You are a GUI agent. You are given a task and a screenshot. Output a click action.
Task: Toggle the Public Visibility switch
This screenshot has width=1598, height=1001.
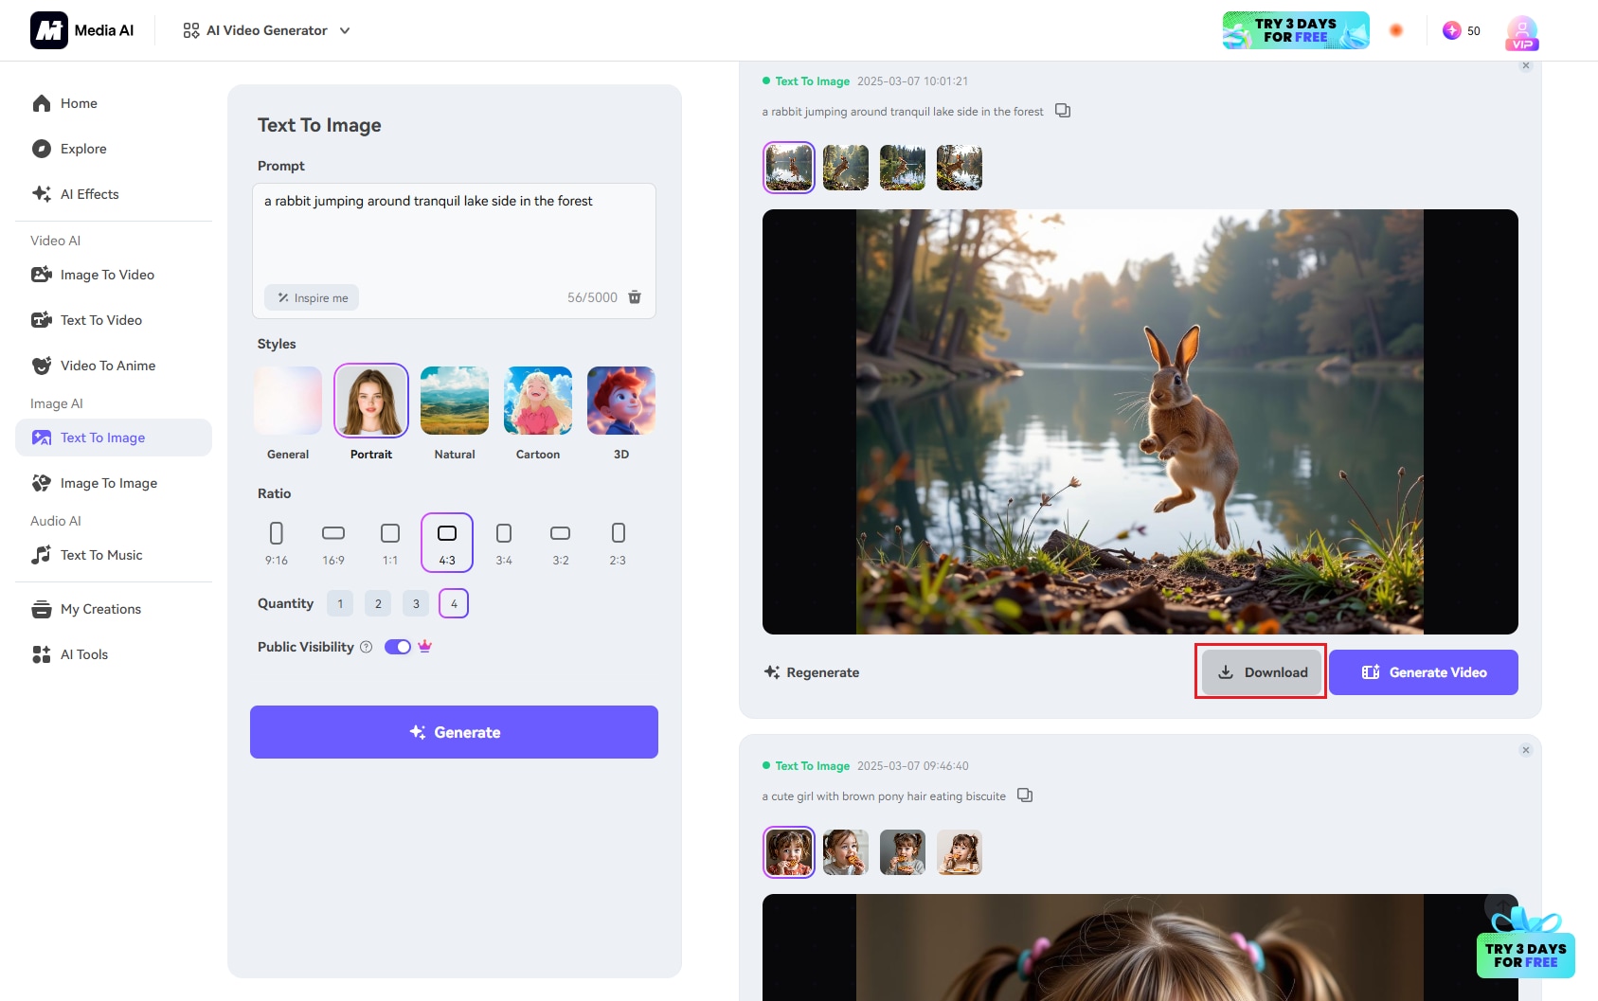pyautogui.click(x=398, y=647)
